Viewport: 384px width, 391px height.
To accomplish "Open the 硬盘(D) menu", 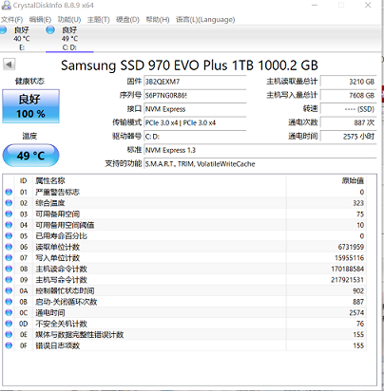I will (127, 20).
